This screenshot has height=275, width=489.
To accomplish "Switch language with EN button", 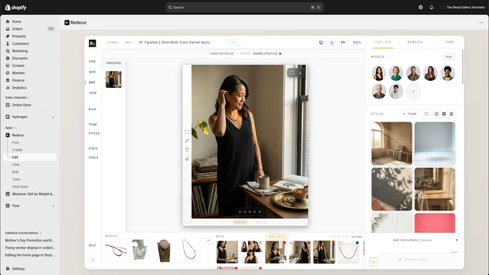I will click(343, 42).
